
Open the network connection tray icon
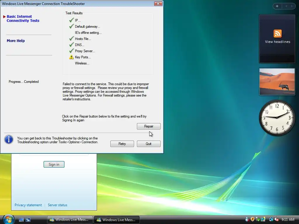(271, 219)
